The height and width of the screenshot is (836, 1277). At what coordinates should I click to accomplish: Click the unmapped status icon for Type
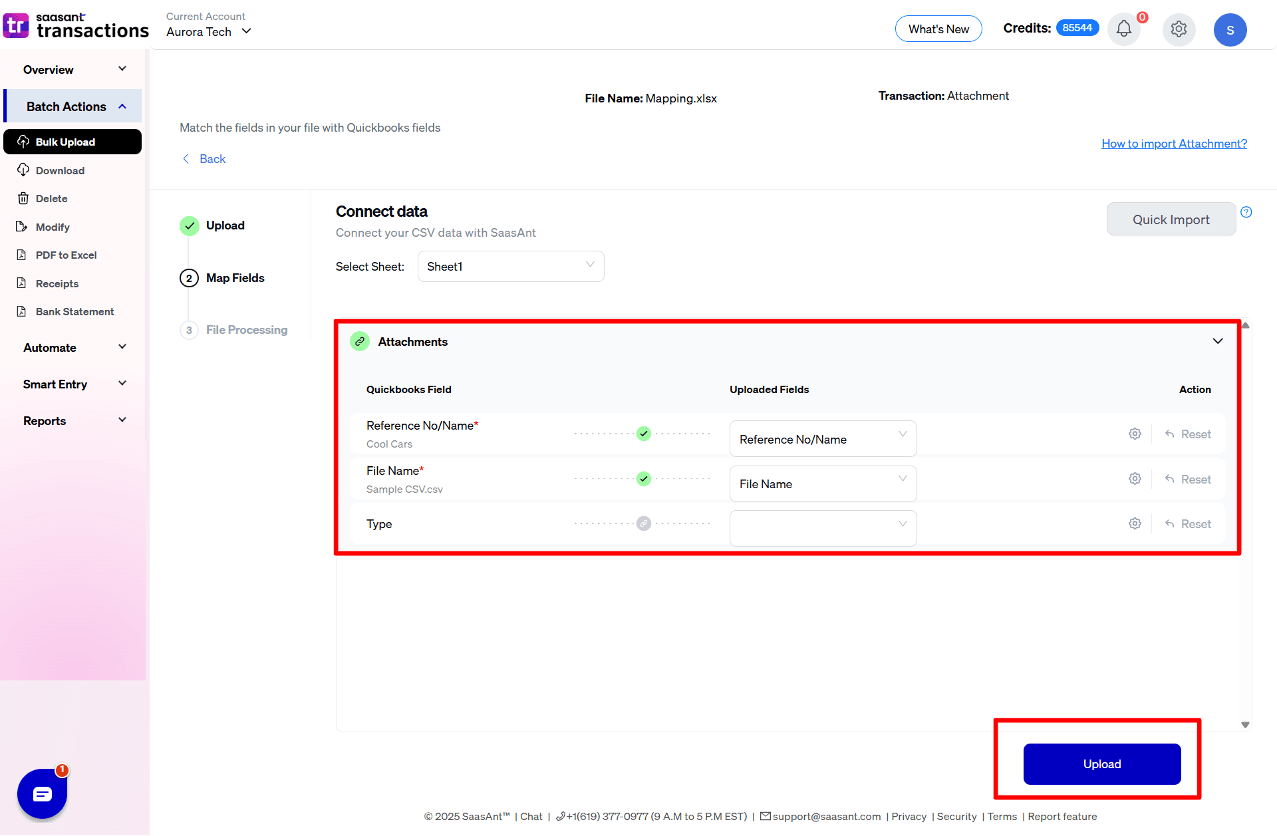tap(643, 523)
